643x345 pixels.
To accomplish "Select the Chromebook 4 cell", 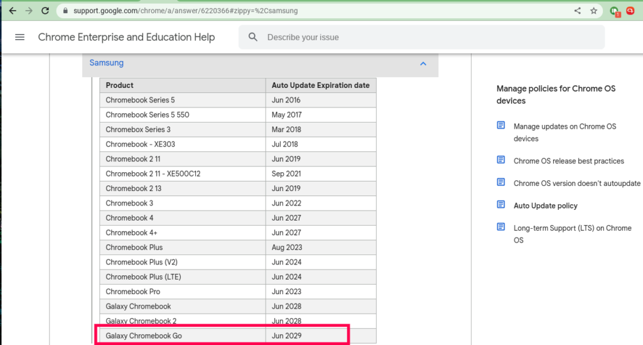I will 183,218.
